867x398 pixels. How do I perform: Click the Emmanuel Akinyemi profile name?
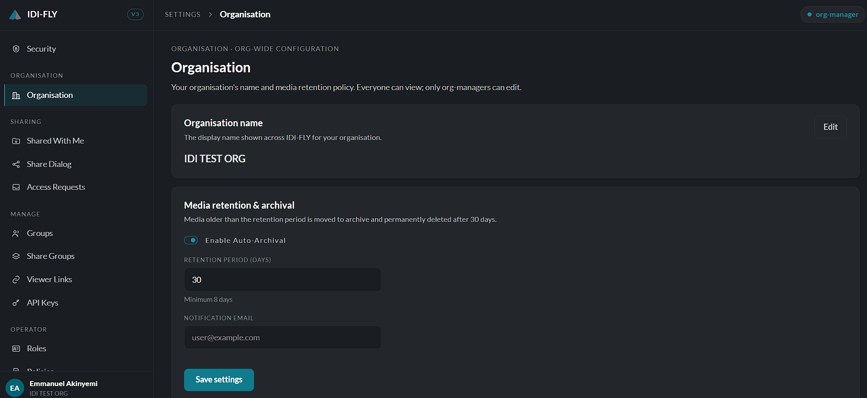coord(64,383)
